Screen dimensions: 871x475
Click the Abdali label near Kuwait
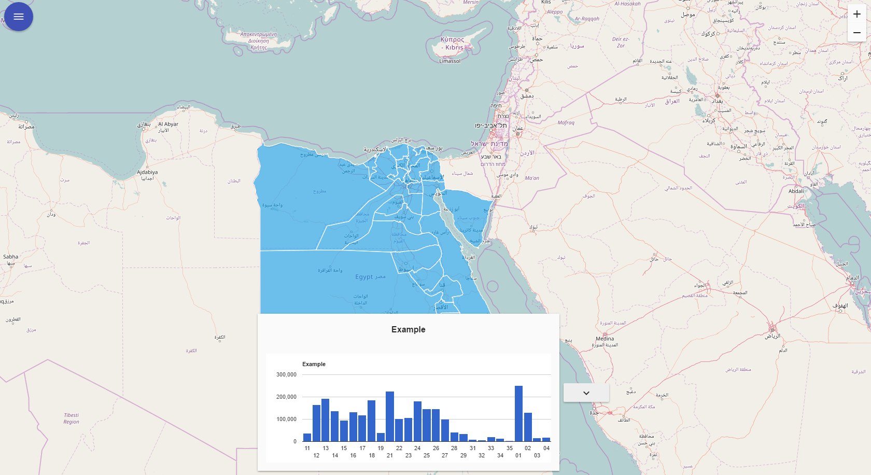pos(796,191)
